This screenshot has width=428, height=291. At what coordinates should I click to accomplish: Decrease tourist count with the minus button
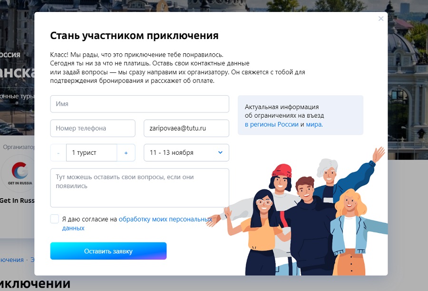pos(58,153)
